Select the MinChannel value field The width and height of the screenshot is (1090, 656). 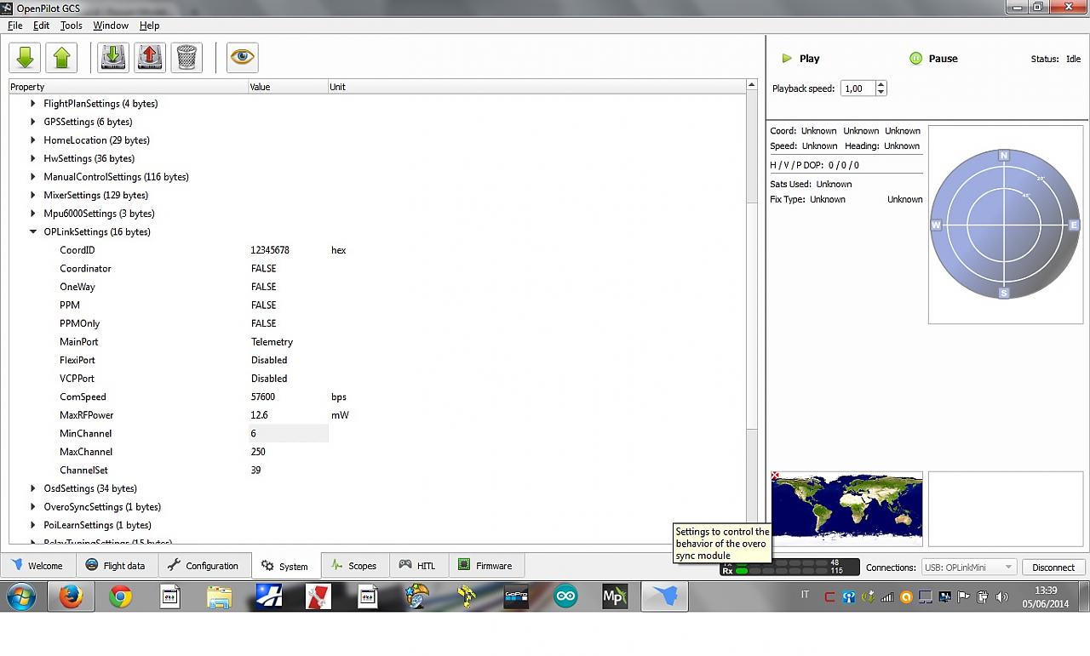pyautogui.click(x=288, y=434)
